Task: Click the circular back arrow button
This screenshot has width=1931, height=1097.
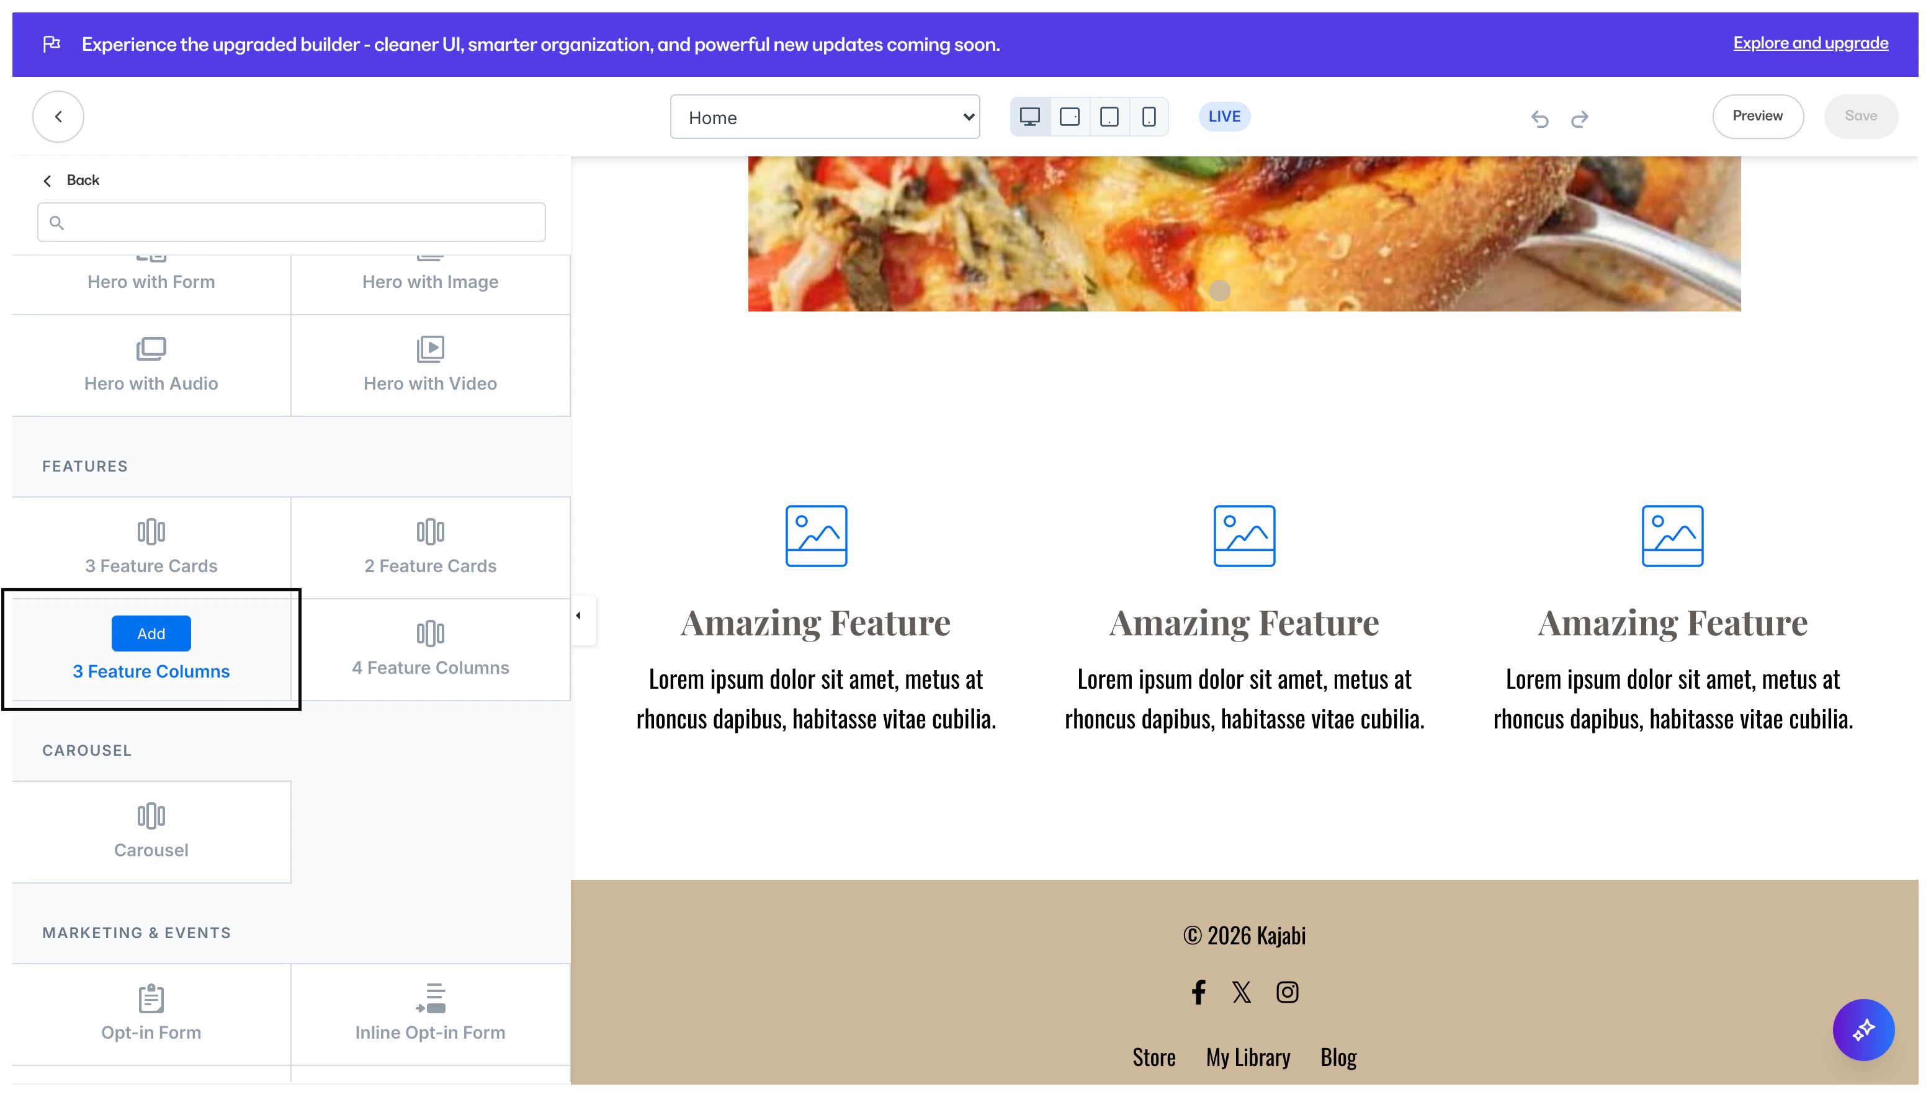Action: [x=58, y=117]
